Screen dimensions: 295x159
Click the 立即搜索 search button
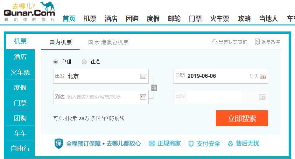point(242,118)
